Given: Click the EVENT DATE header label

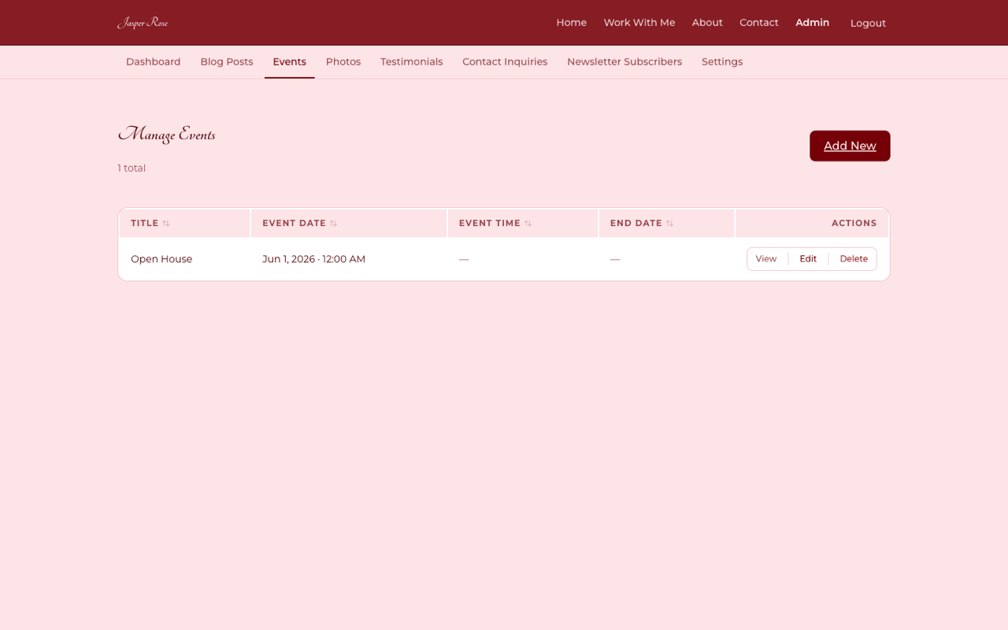Looking at the screenshot, I should 294,223.
